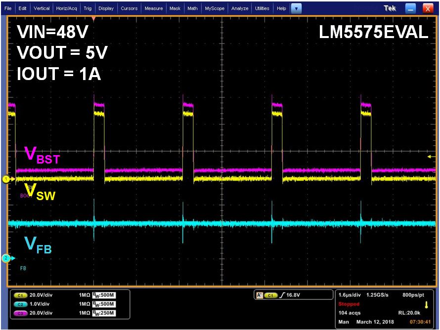This screenshot has width=440, height=330.
Task: Open the Display menu
Action: pos(106,8)
